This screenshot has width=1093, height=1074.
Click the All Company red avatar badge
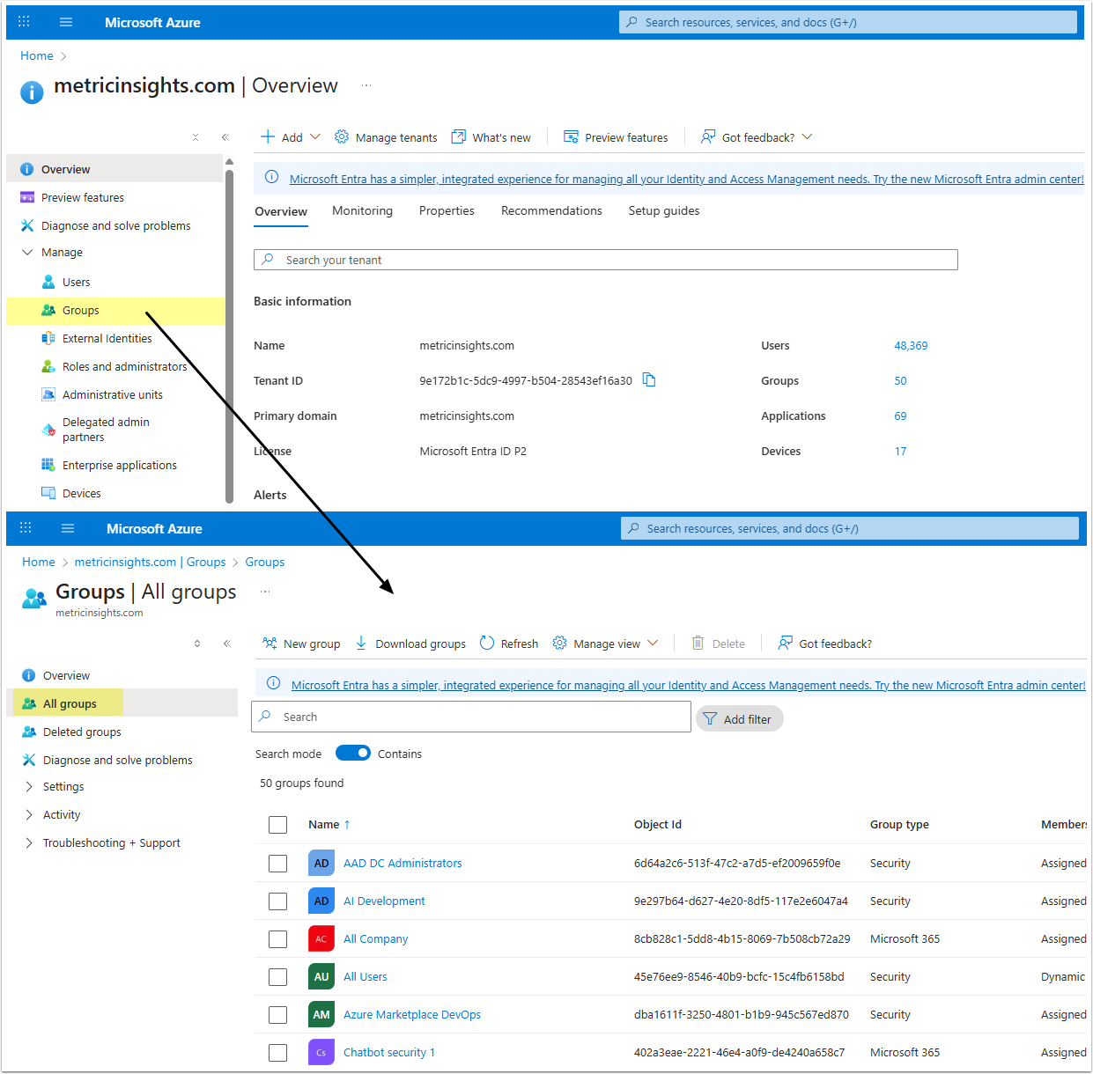tap(321, 938)
